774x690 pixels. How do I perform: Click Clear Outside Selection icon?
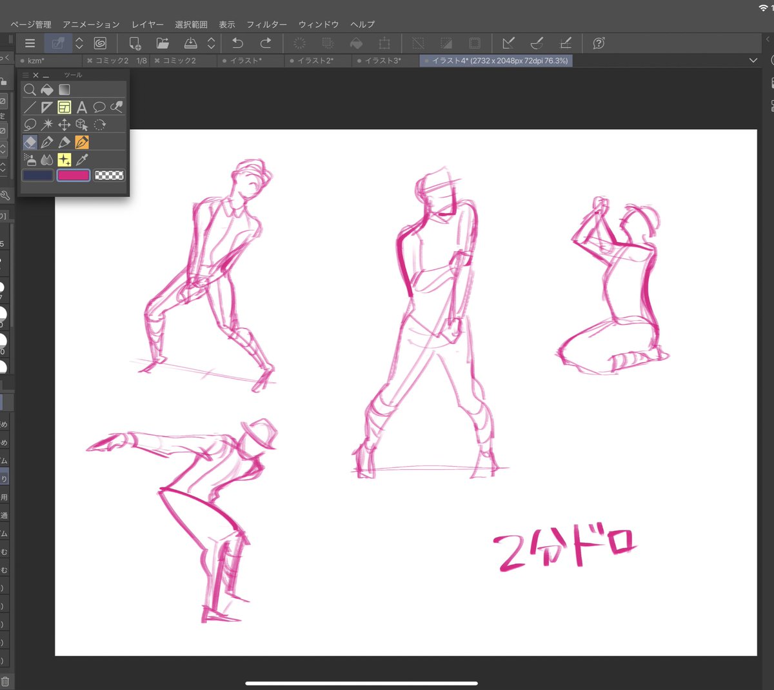[328, 43]
